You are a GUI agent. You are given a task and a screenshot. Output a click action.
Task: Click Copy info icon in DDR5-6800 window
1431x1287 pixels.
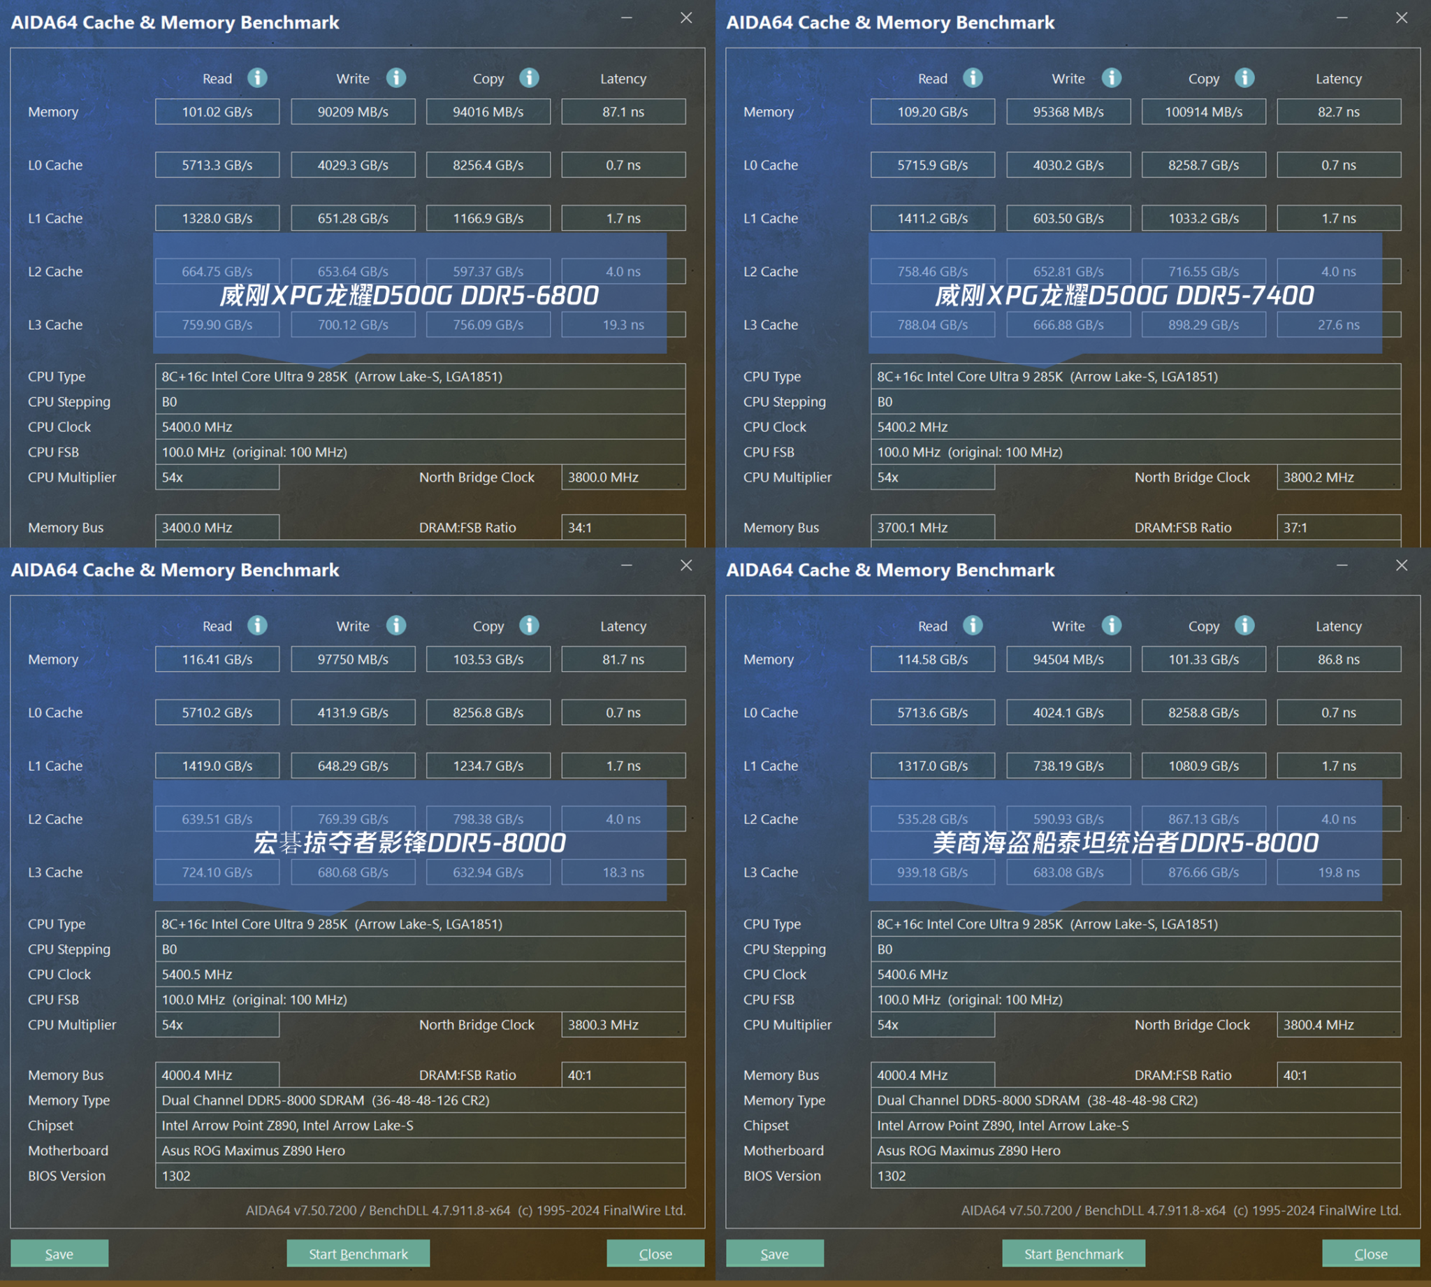[x=530, y=78]
